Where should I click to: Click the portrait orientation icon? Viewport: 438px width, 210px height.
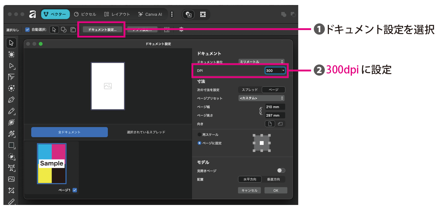(270, 124)
